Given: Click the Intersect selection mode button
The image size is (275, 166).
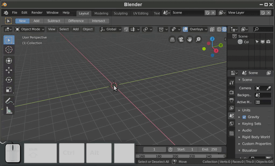Looking at the screenshot, I should (98, 21).
